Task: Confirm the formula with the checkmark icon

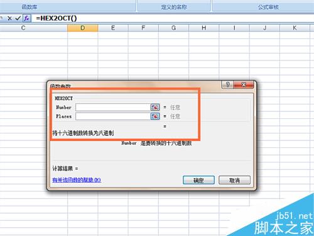Action: click(x=18, y=18)
